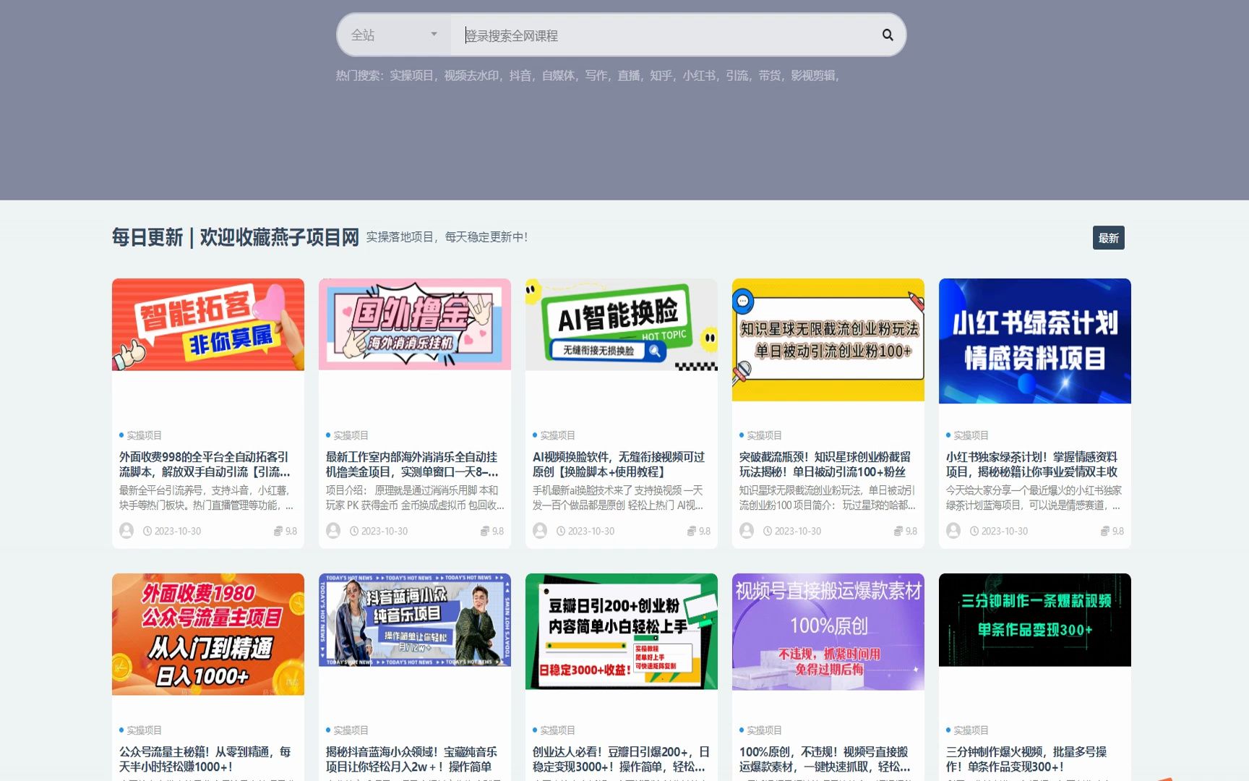
Task: Click coin price icon on 知识星球 card
Action: coord(898,531)
